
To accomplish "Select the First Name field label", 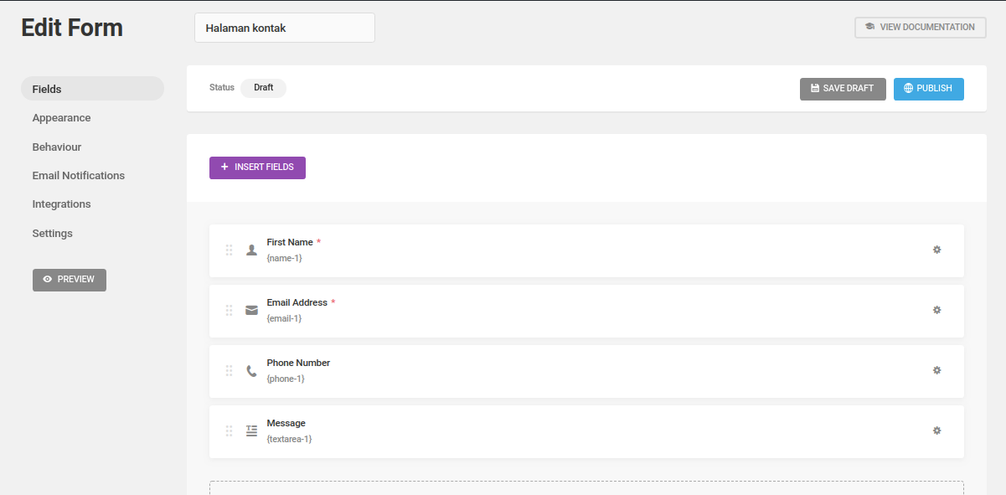I will click(290, 242).
